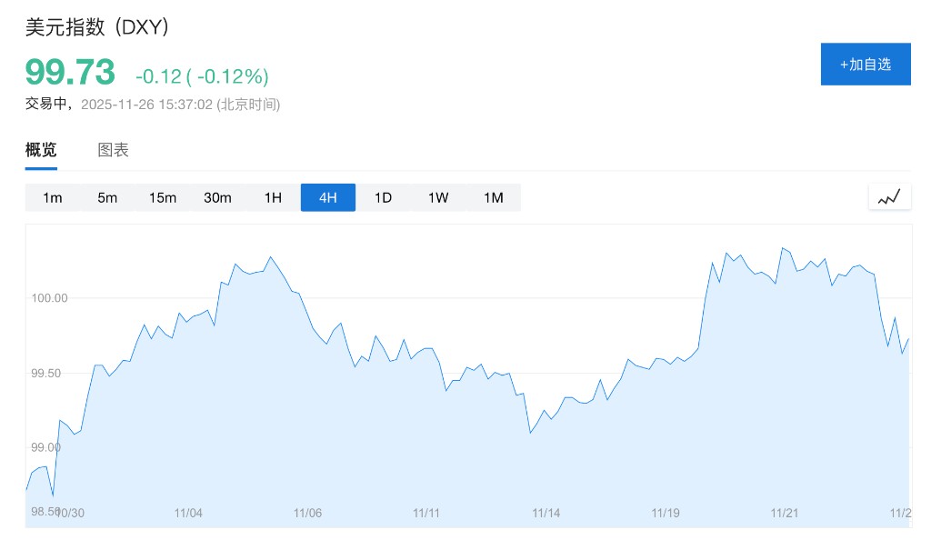Set the chart to 1H timeframe
This screenshot has height=540, width=931.
(x=273, y=197)
